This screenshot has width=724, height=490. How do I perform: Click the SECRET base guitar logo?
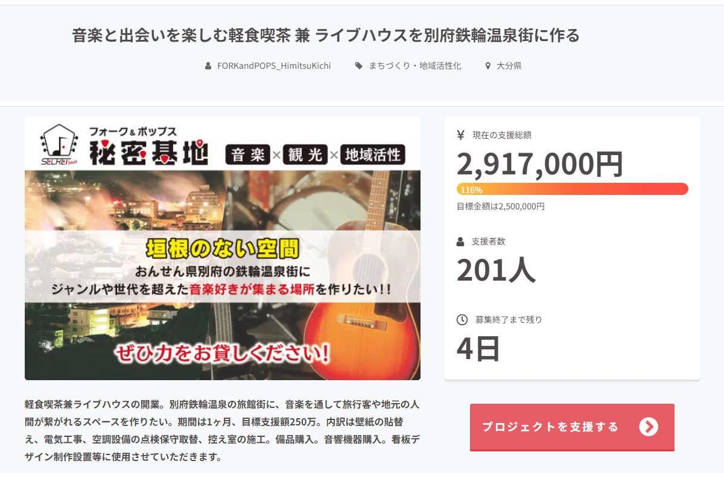60,145
